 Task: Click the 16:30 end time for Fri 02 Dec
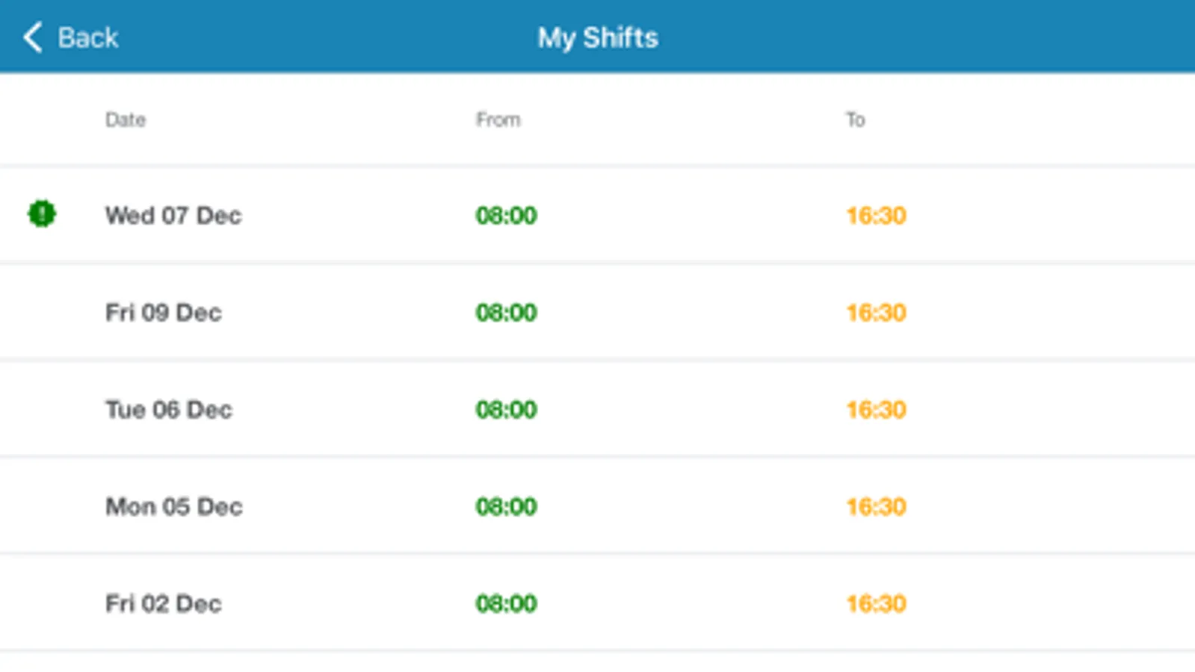click(x=876, y=603)
